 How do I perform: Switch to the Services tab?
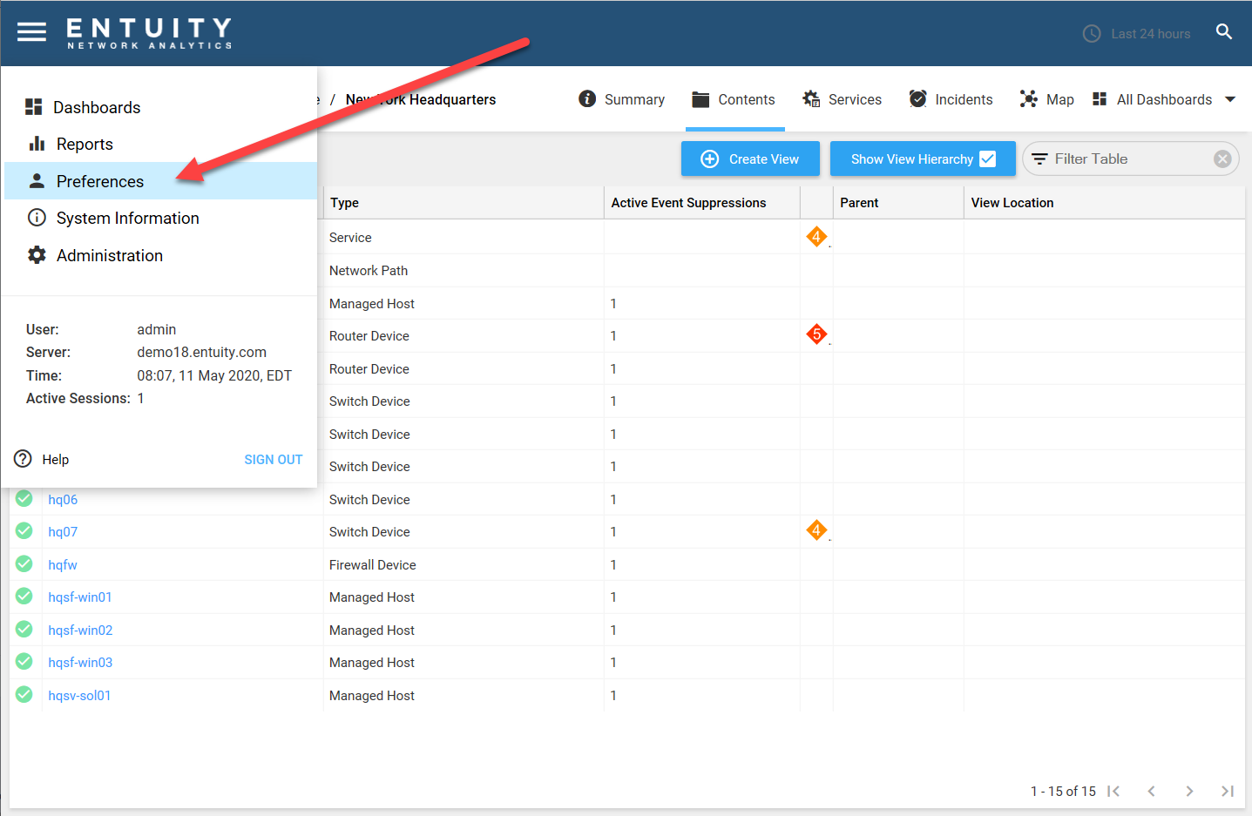(843, 99)
